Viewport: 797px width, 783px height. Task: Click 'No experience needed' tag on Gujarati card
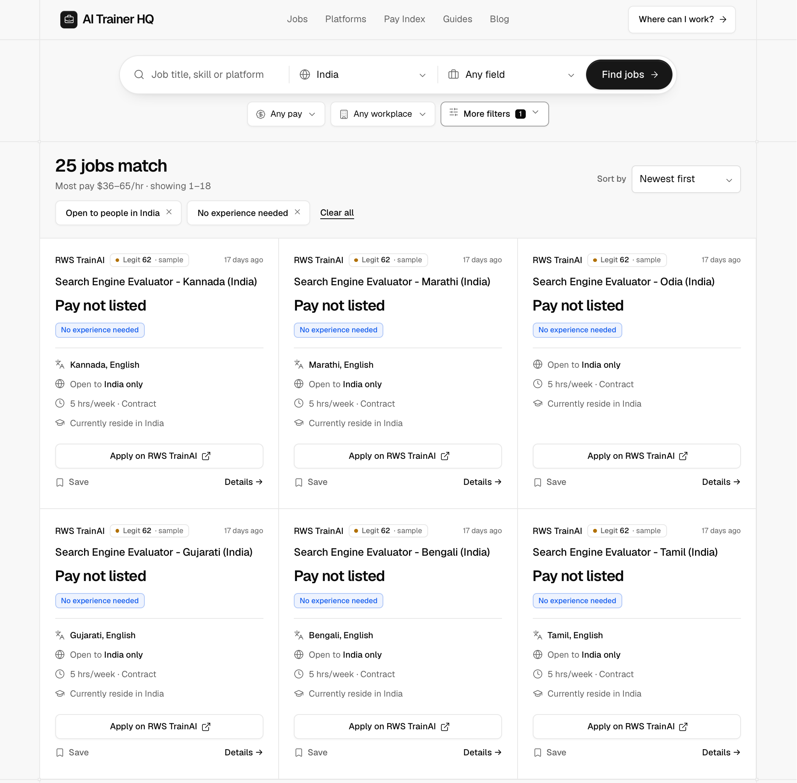point(100,600)
